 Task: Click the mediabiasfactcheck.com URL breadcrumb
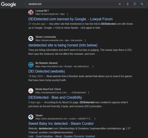click(x=61, y=92)
